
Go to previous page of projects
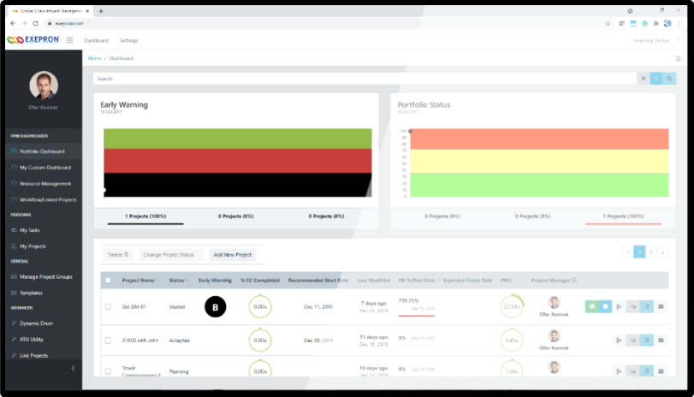(x=627, y=252)
